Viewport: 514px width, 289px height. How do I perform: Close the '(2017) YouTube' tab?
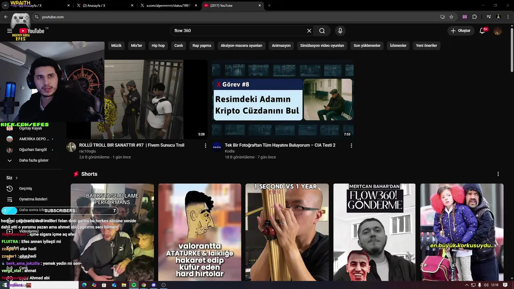tap(259, 6)
